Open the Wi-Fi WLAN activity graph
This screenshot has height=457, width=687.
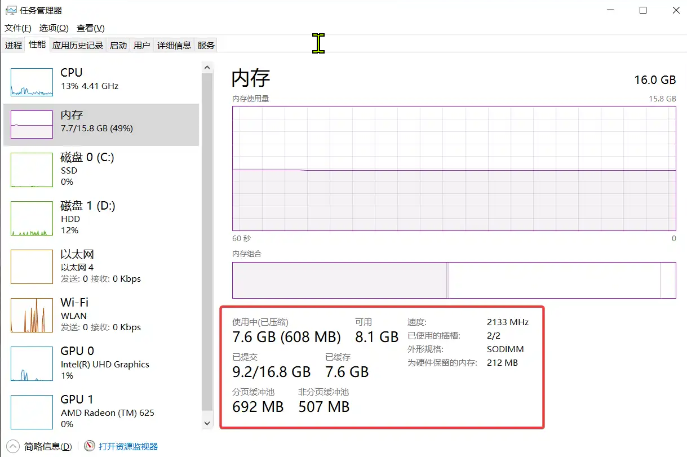(32, 315)
